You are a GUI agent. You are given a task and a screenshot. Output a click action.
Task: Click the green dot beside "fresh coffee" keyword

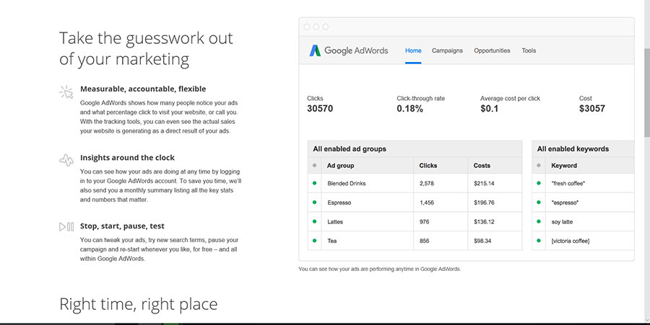tap(539, 183)
